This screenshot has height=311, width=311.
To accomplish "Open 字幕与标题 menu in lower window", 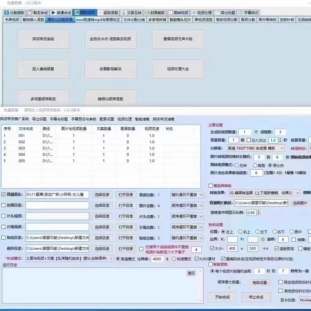I will point(59,119).
